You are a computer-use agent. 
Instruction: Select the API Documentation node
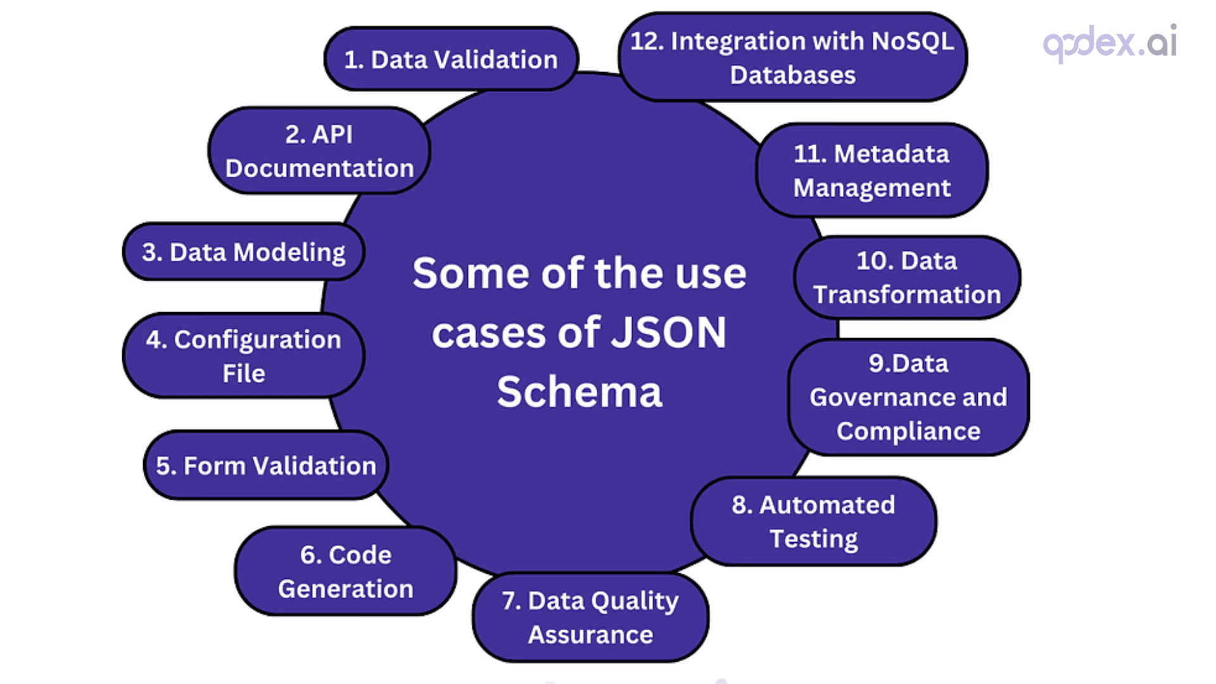[319, 150]
